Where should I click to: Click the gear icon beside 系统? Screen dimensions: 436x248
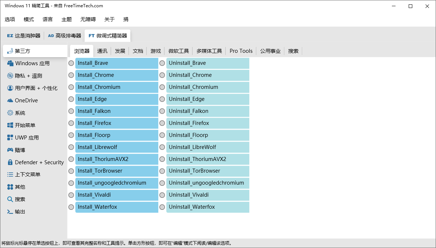pos(10,113)
